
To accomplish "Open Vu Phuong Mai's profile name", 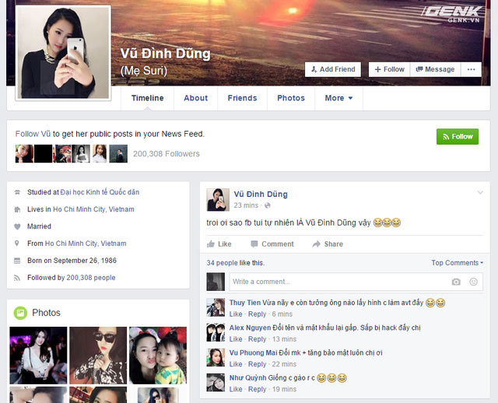I will [253, 352].
